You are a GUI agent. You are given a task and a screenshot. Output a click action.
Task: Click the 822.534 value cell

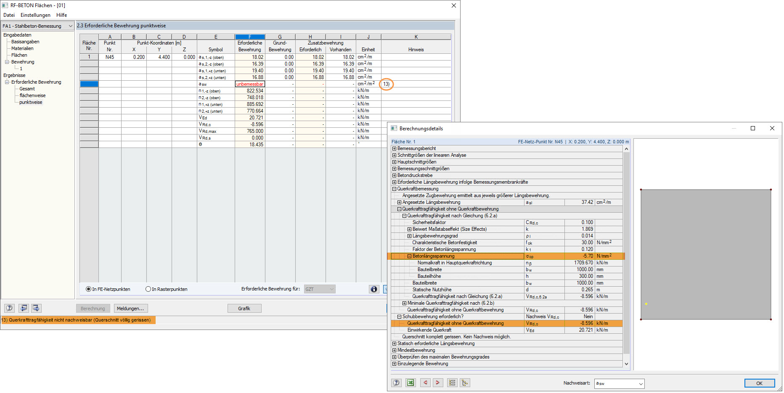[250, 91]
